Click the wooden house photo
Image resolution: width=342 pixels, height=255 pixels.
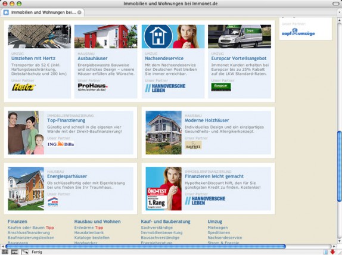[x=164, y=133]
